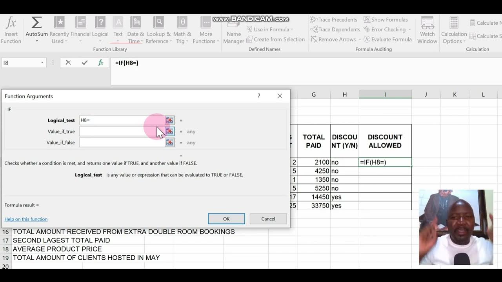Click Create from Selection
502x282 pixels.
[275, 39]
